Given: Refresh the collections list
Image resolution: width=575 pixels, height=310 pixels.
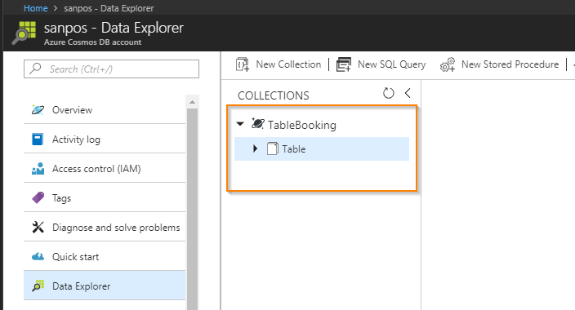Looking at the screenshot, I should (x=388, y=93).
